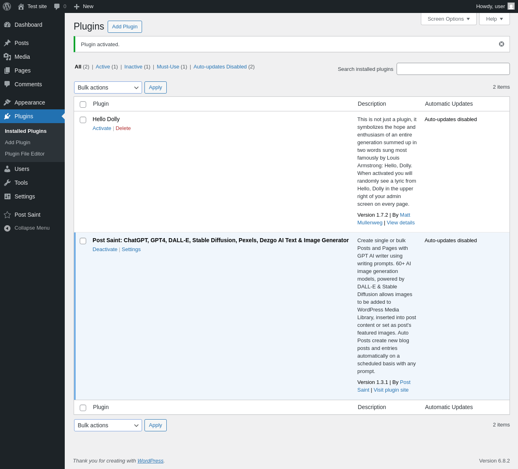Check the Hello Dolly plugin checkbox

[x=83, y=120]
